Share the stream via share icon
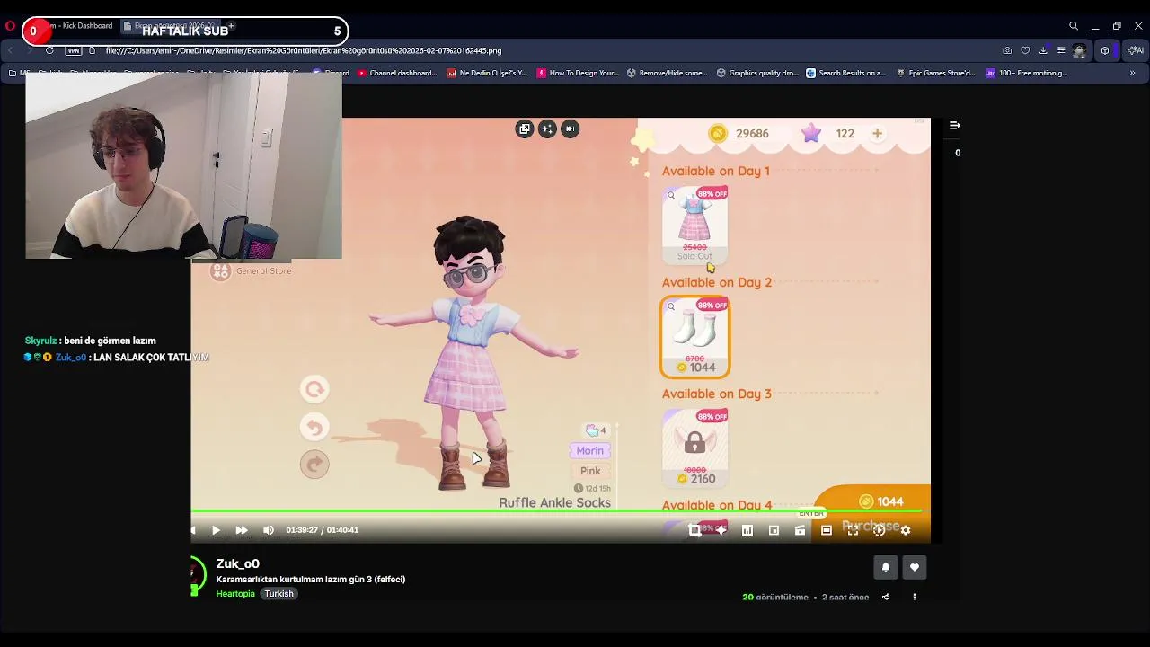1150x647 pixels. click(886, 597)
